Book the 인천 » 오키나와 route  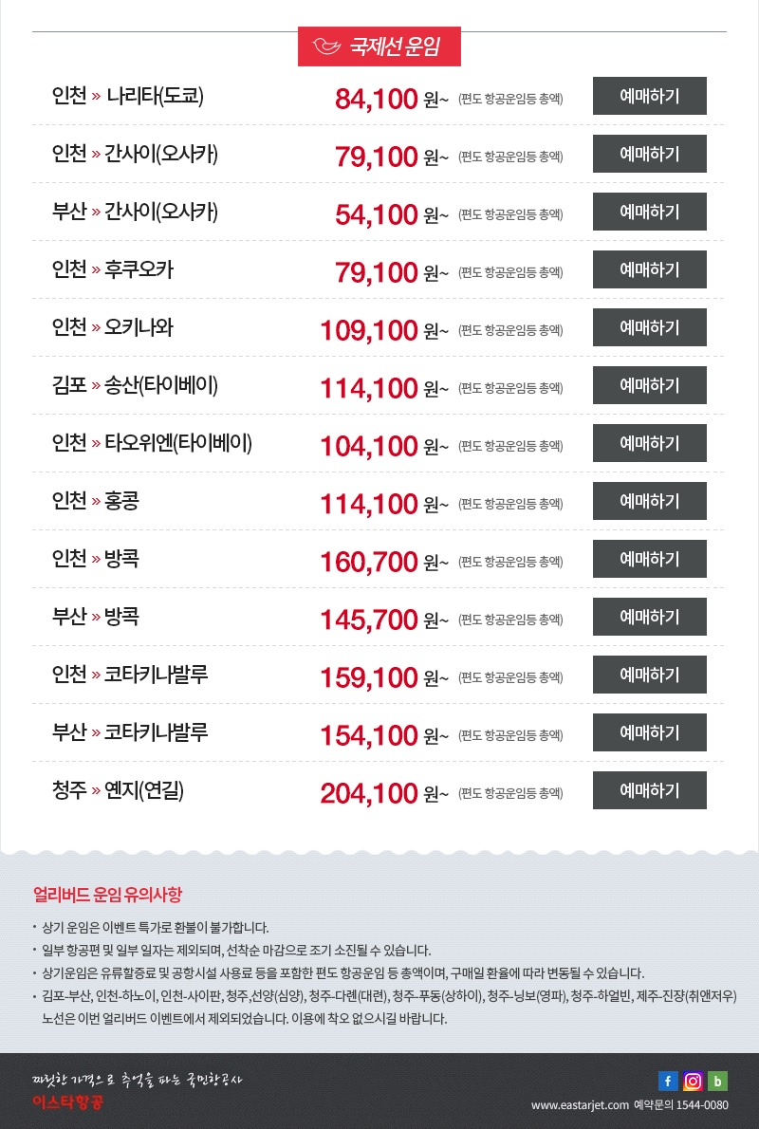coord(649,327)
